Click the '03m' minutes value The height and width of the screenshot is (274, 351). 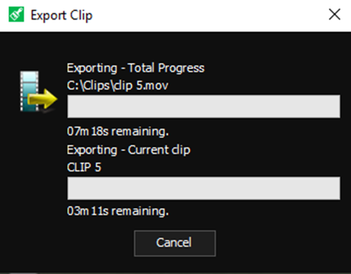pyautogui.click(x=78, y=211)
